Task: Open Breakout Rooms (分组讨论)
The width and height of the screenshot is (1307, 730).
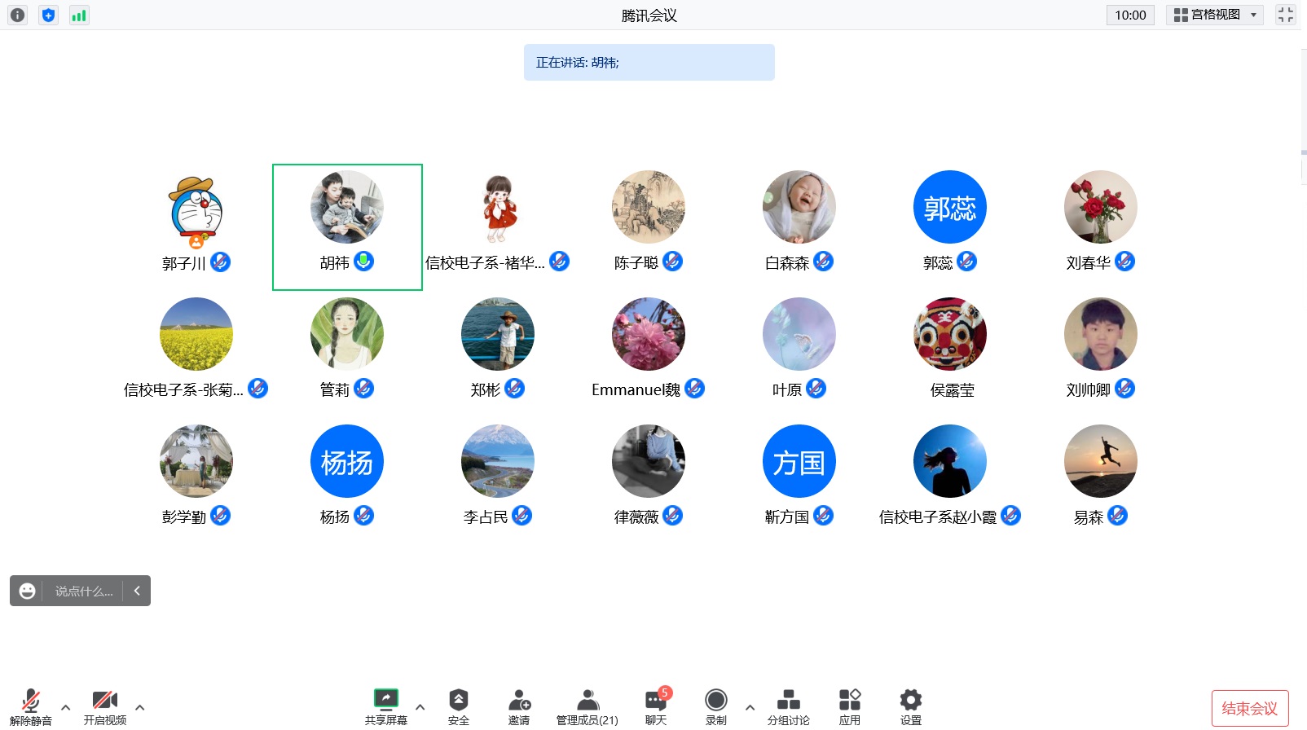Action: [788, 706]
